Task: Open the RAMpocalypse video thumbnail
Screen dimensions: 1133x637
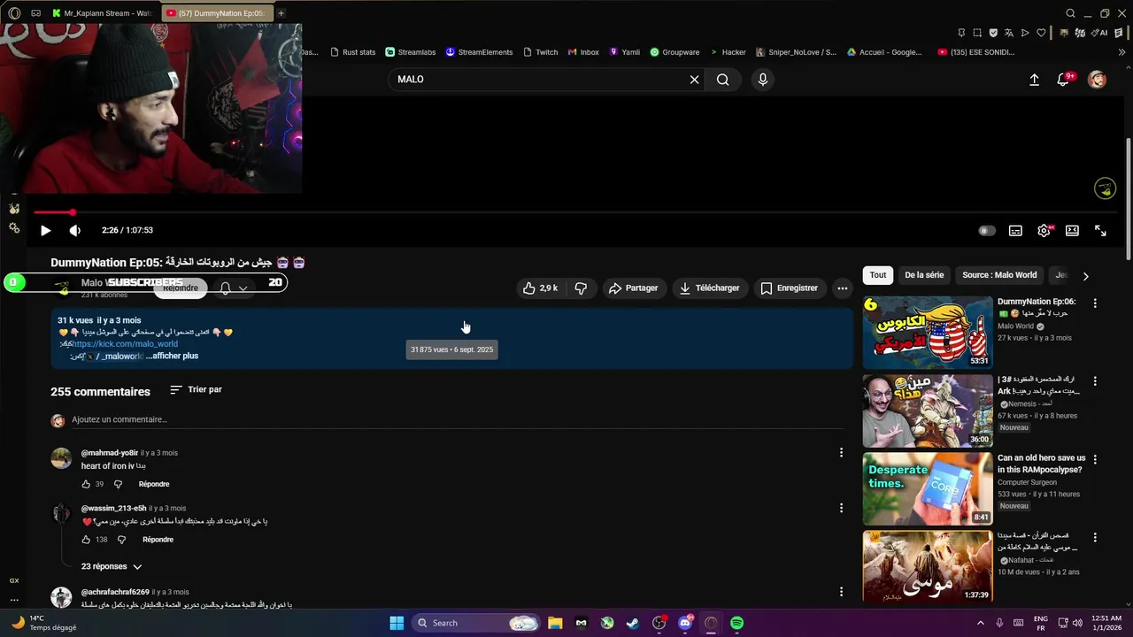Action: [928, 489]
